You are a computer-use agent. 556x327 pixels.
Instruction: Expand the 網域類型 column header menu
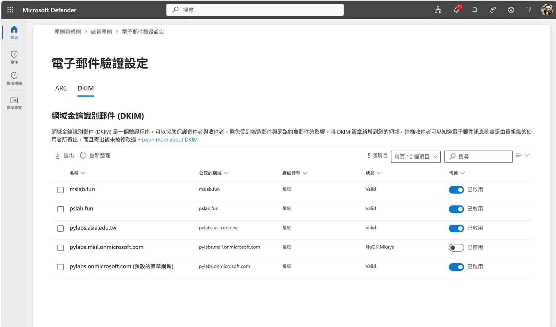point(295,173)
